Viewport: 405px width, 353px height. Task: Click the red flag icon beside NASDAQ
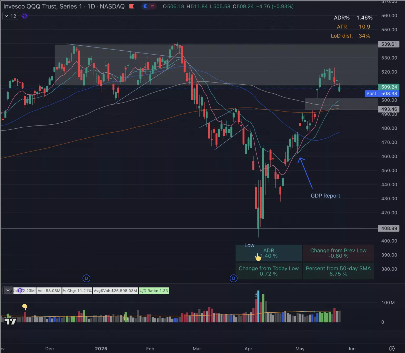[132, 6]
